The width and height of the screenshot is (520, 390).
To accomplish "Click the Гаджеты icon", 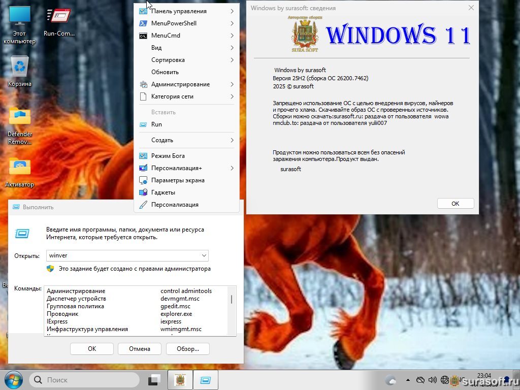I will coord(143,192).
